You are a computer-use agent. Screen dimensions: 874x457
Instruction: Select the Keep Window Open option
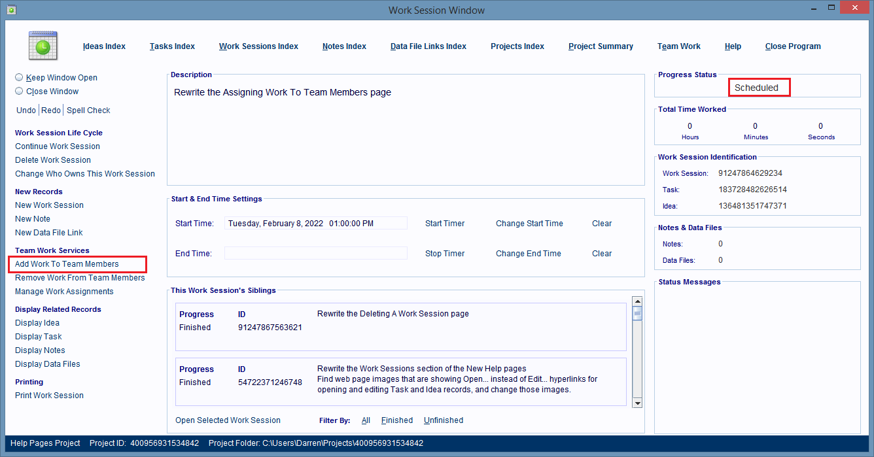[19, 76]
